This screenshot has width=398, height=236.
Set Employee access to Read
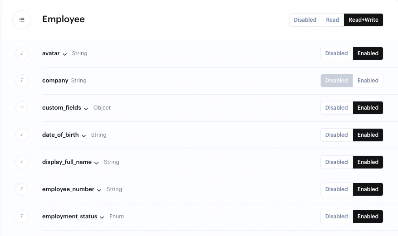pyautogui.click(x=332, y=20)
